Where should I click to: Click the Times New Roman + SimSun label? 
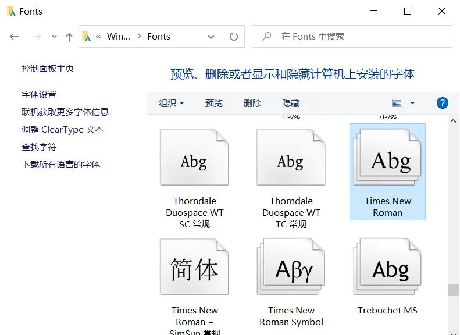pos(195,320)
